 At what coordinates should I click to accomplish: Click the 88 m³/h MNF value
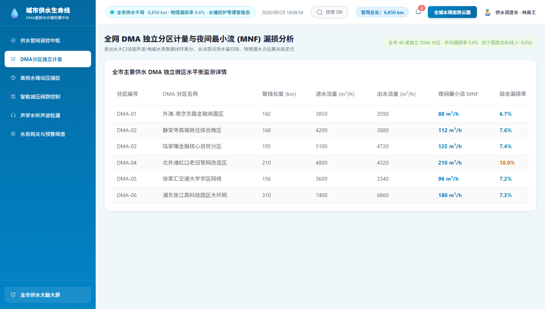pyautogui.click(x=449, y=114)
